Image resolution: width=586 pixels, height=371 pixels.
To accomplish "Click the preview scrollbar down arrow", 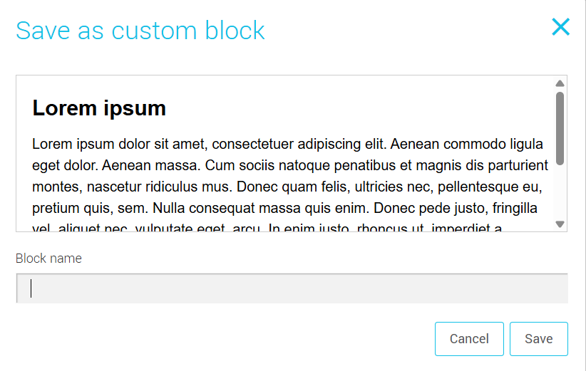I will click(x=560, y=224).
